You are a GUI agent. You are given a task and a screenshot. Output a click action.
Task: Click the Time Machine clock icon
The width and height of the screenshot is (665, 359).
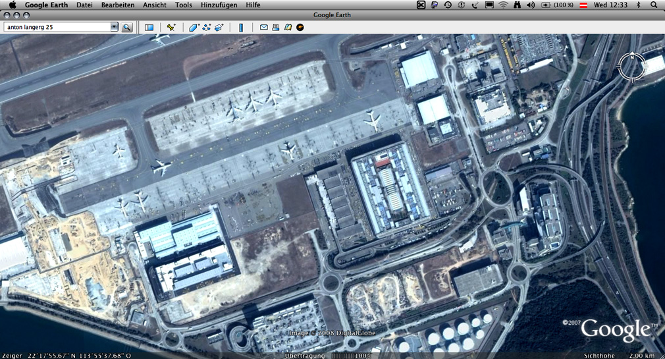pyautogui.click(x=448, y=5)
